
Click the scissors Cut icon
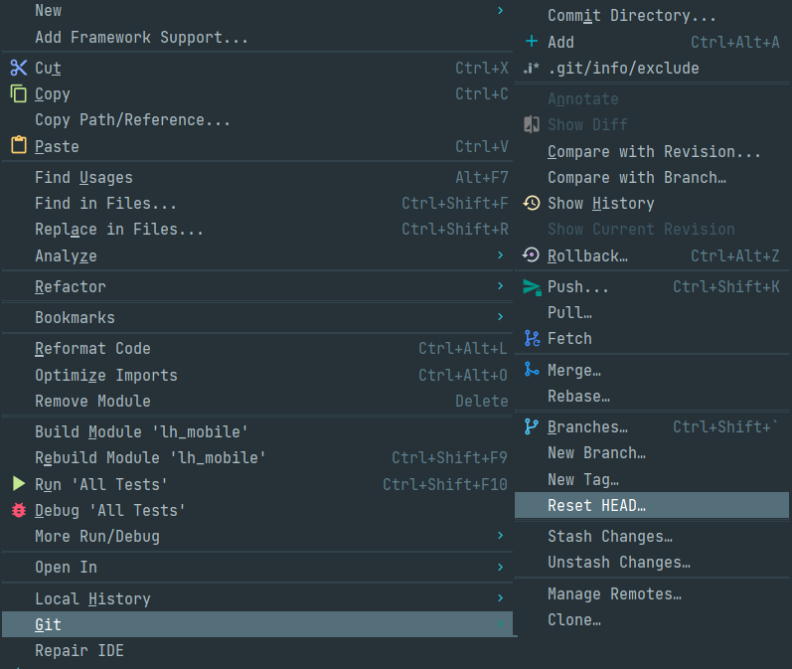click(x=19, y=68)
